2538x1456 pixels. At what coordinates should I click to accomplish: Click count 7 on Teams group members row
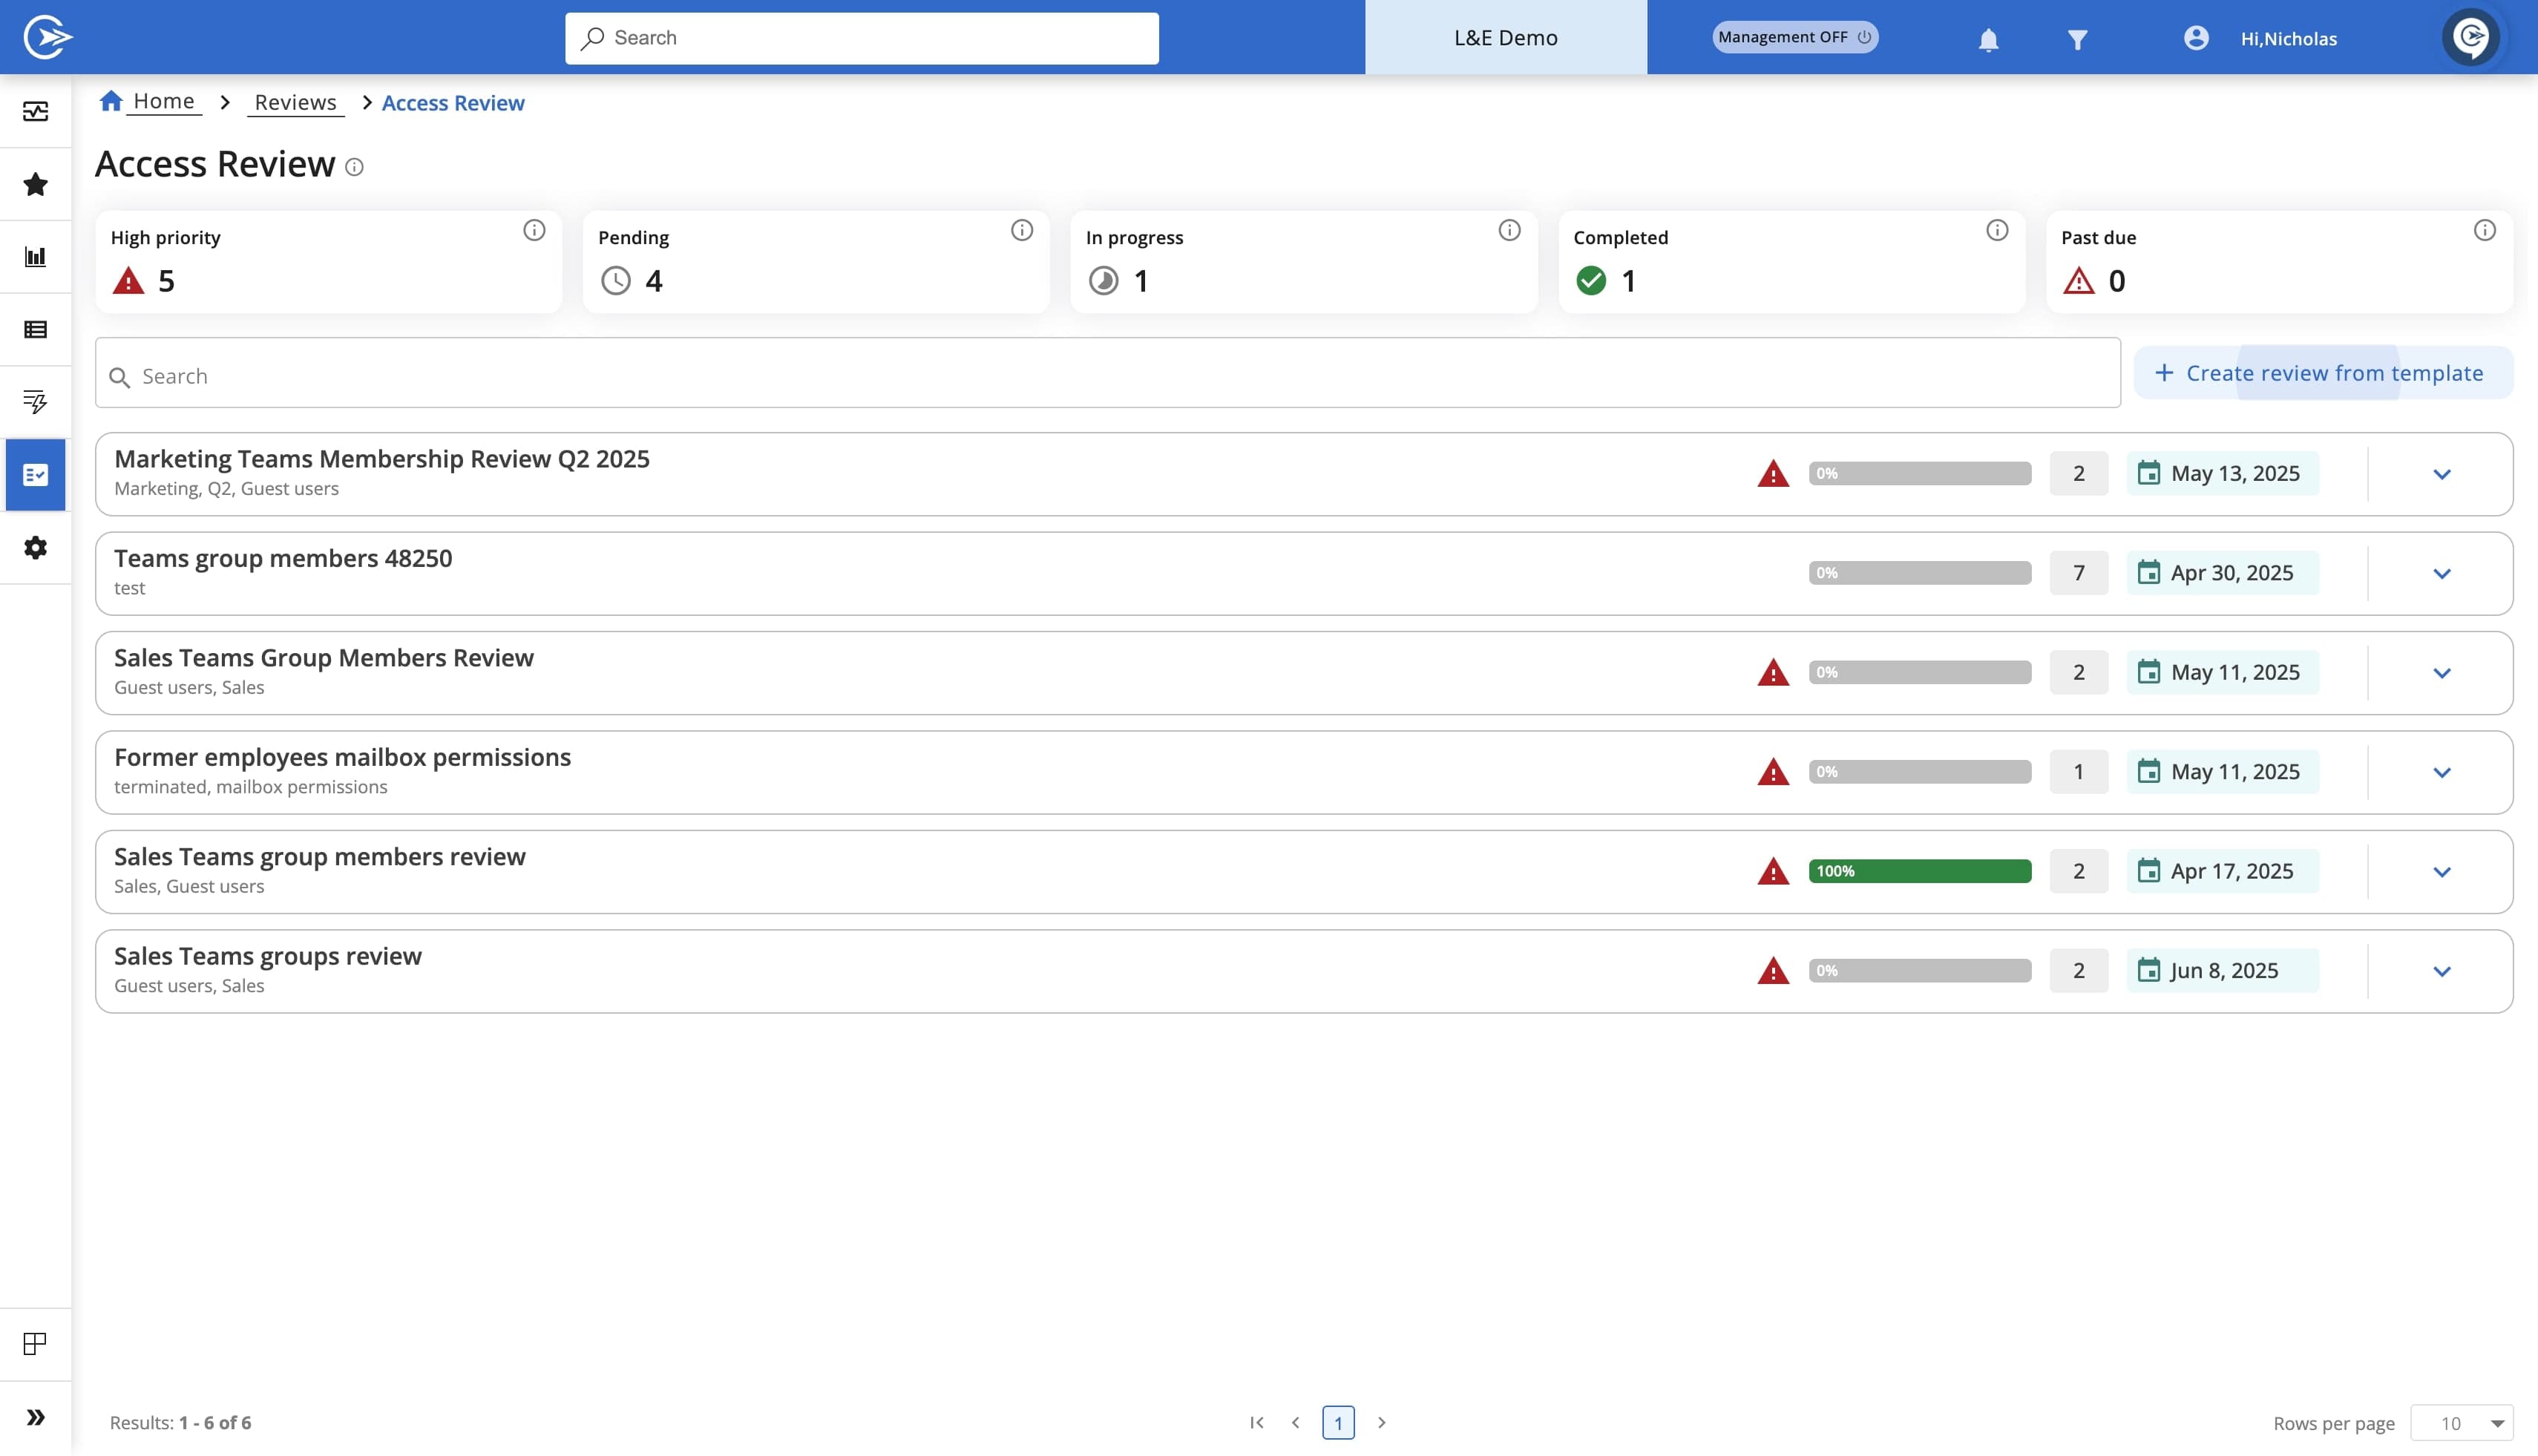pos(2079,573)
